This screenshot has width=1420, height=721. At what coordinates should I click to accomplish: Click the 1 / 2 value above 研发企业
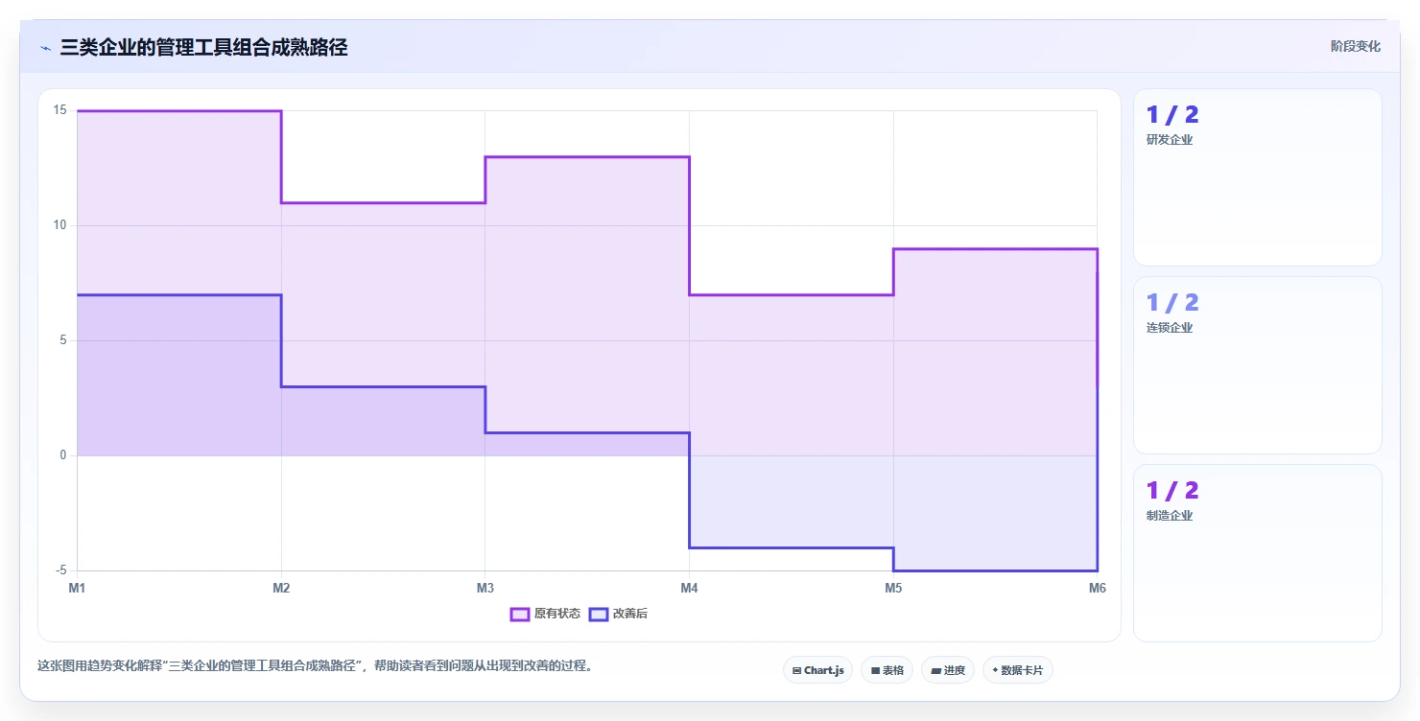point(1172,115)
